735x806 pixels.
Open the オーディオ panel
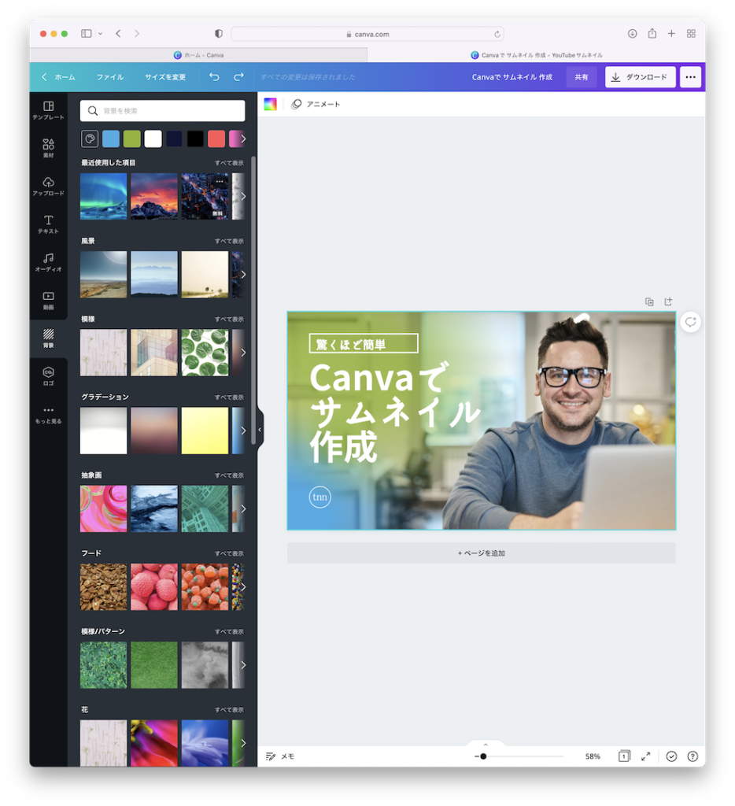(48, 262)
